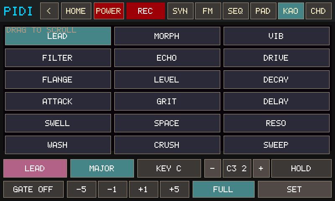Click the SET button
Image resolution: width=335 pixels, height=201 pixels.
pos(295,189)
